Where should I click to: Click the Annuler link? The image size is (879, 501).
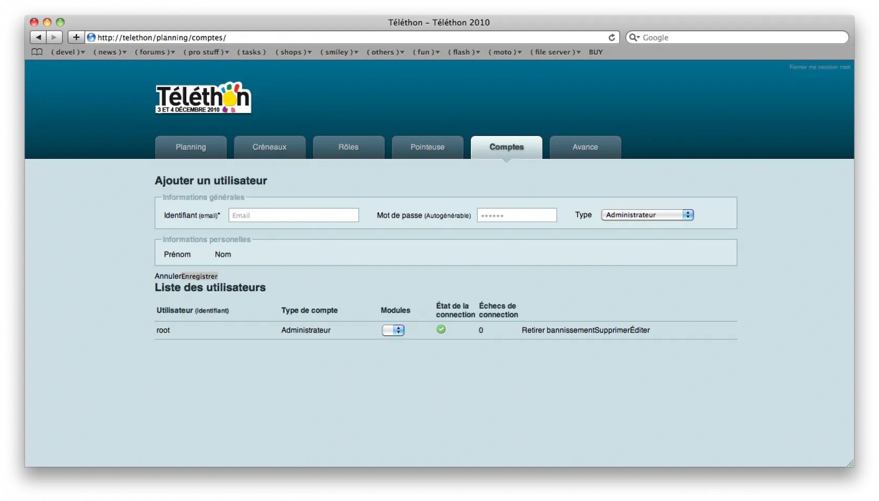[167, 277]
